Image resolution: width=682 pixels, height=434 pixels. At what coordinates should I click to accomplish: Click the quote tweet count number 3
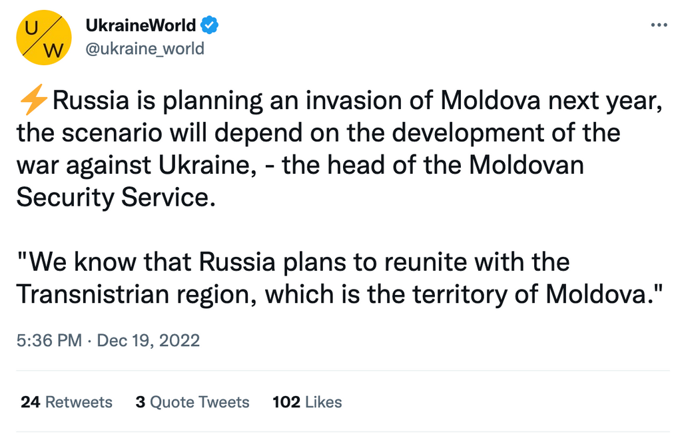coord(141,402)
